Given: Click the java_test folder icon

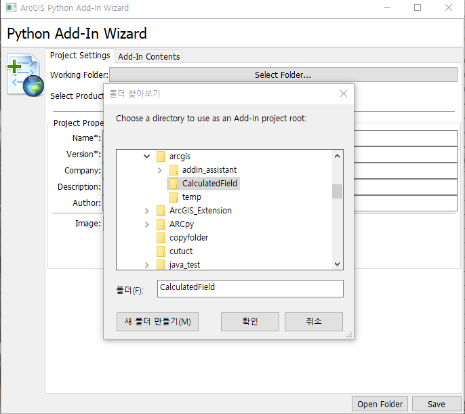Looking at the screenshot, I should tap(161, 264).
